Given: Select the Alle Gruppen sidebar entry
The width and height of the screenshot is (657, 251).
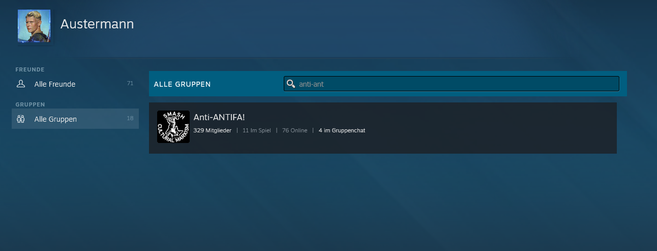Looking at the screenshot, I should (x=55, y=119).
